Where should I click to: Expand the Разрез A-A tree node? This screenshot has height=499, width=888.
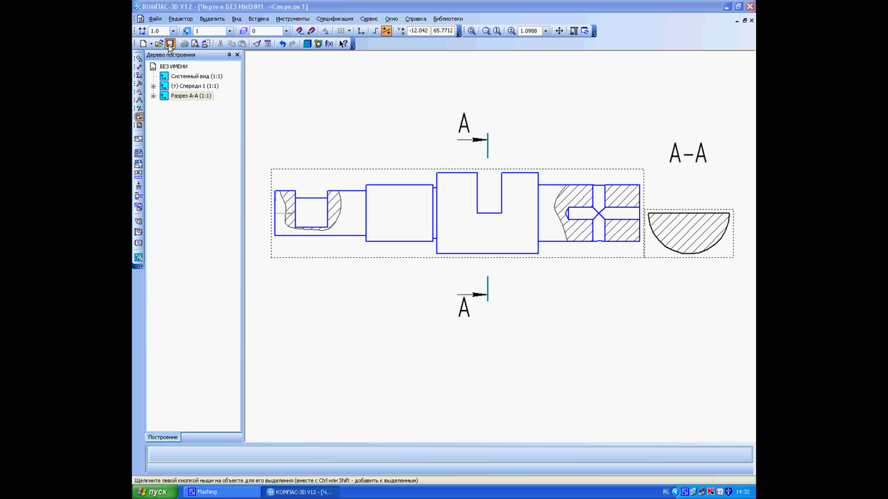153,96
